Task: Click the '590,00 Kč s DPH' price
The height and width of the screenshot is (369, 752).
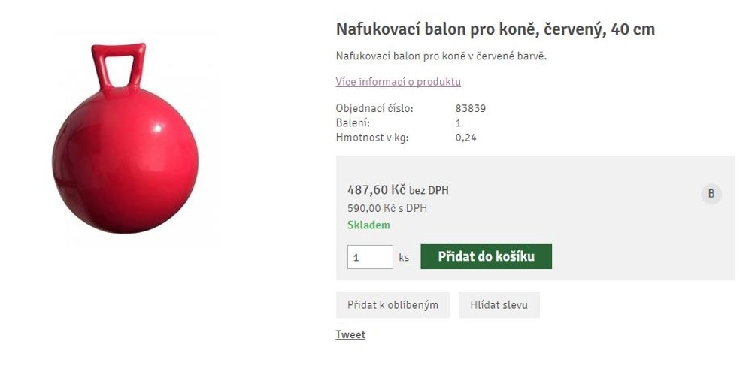Action: 387,208
